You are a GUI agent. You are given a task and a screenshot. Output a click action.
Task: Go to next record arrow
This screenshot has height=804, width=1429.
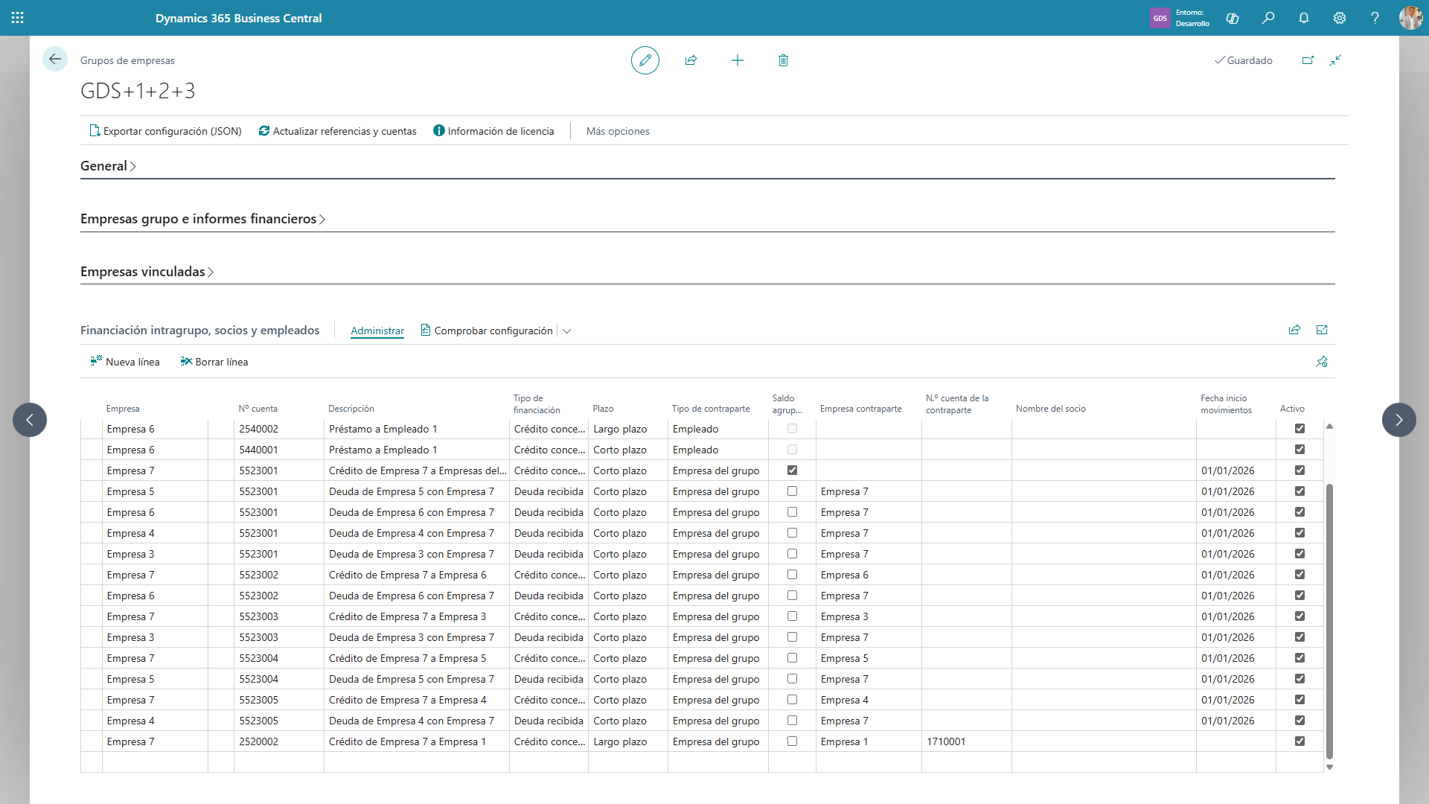tap(1399, 420)
